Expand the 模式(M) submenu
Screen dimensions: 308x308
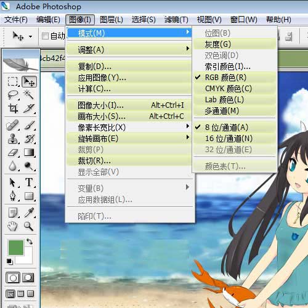tap(129, 33)
